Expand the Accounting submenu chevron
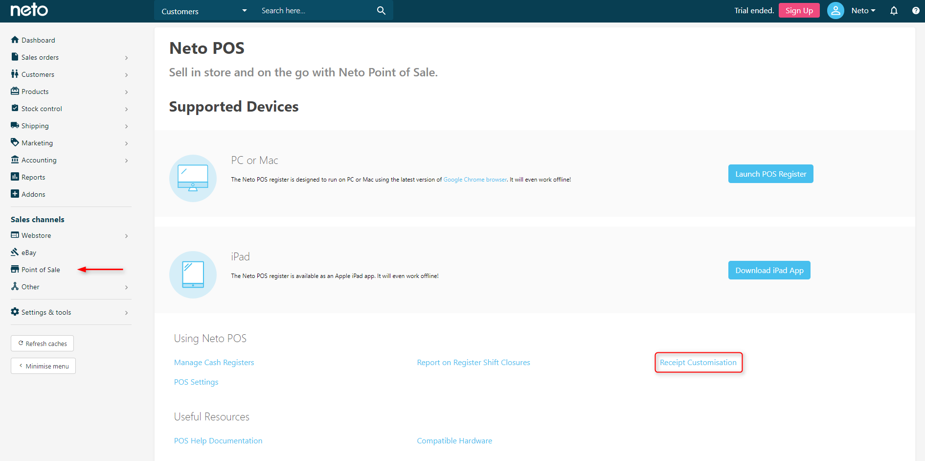 (x=126, y=161)
